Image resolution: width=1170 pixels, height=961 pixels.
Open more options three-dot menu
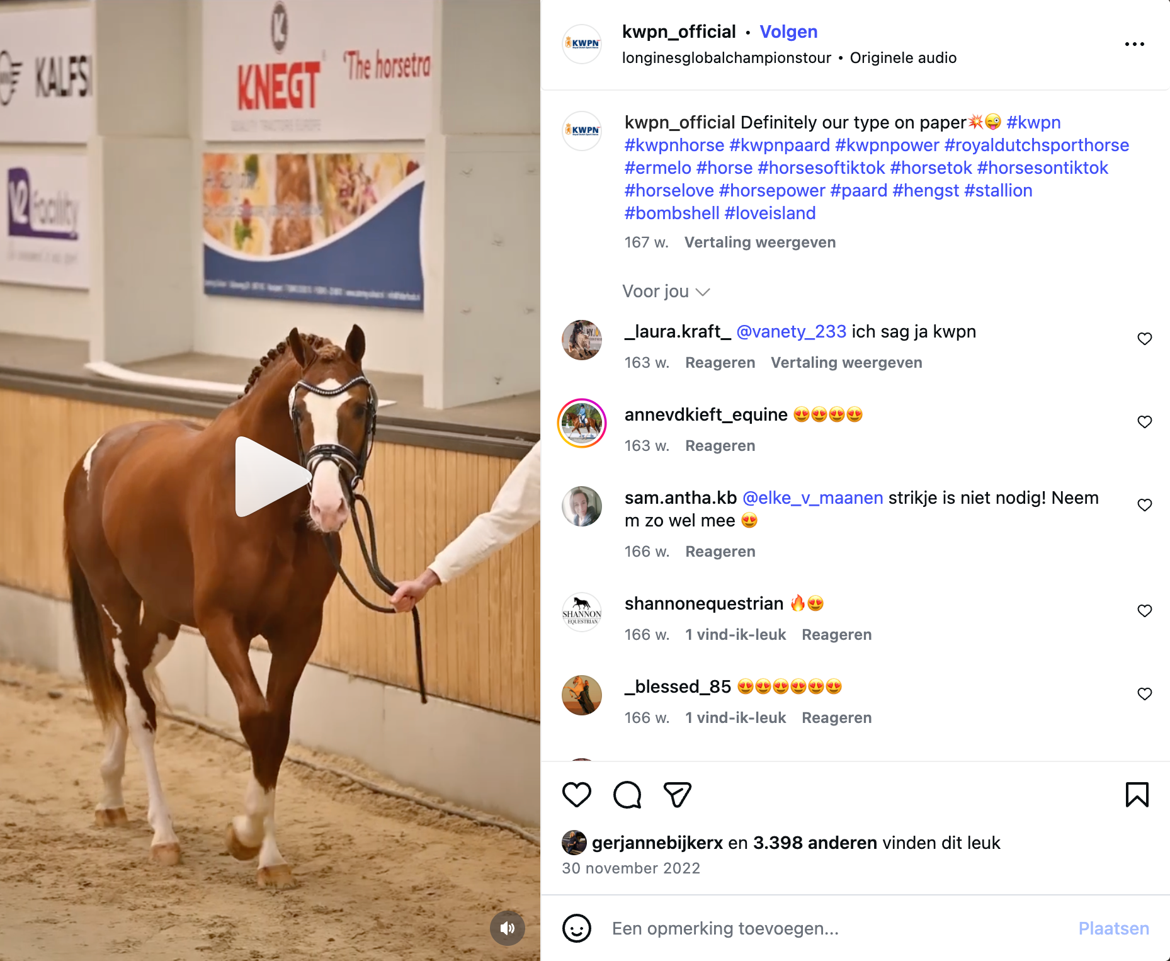pyautogui.click(x=1134, y=44)
